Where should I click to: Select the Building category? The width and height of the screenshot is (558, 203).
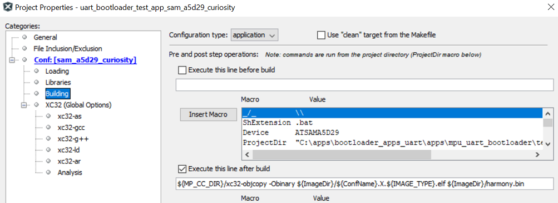click(x=58, y=93)
